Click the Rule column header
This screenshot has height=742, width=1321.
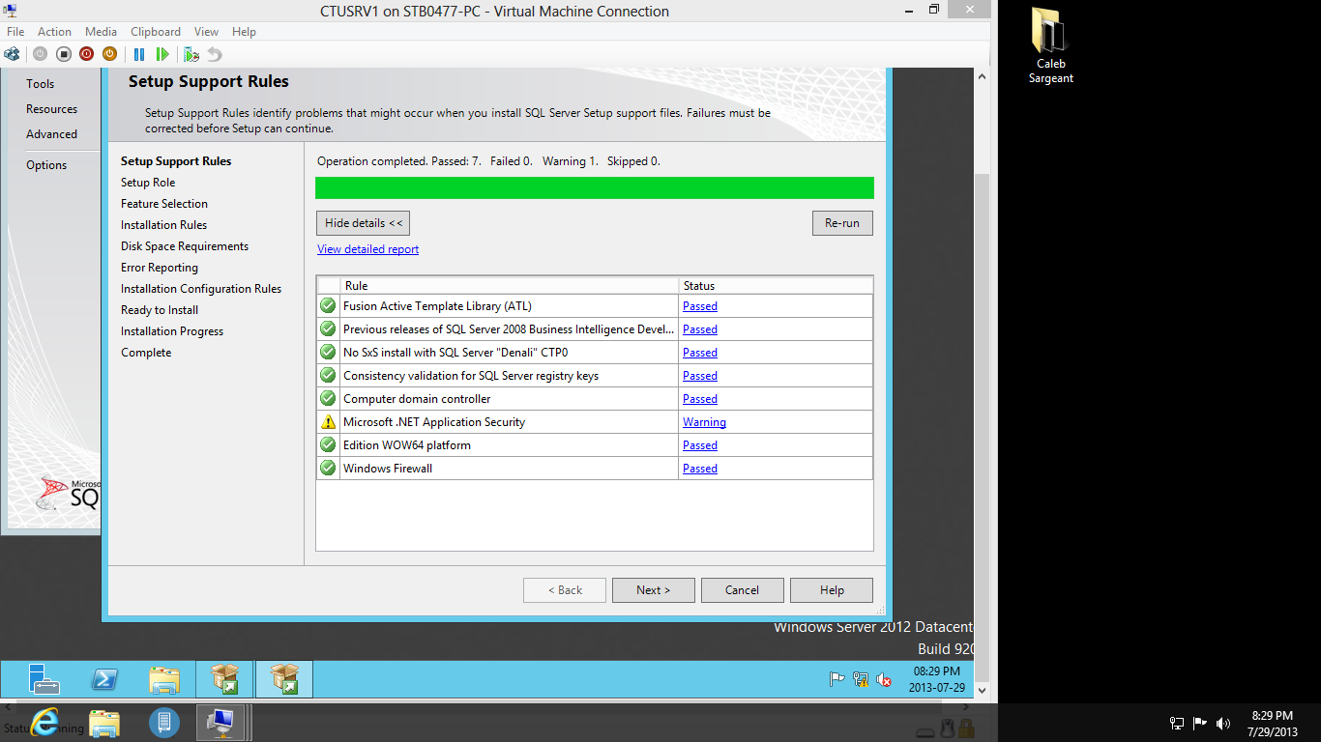coord(510,286)
